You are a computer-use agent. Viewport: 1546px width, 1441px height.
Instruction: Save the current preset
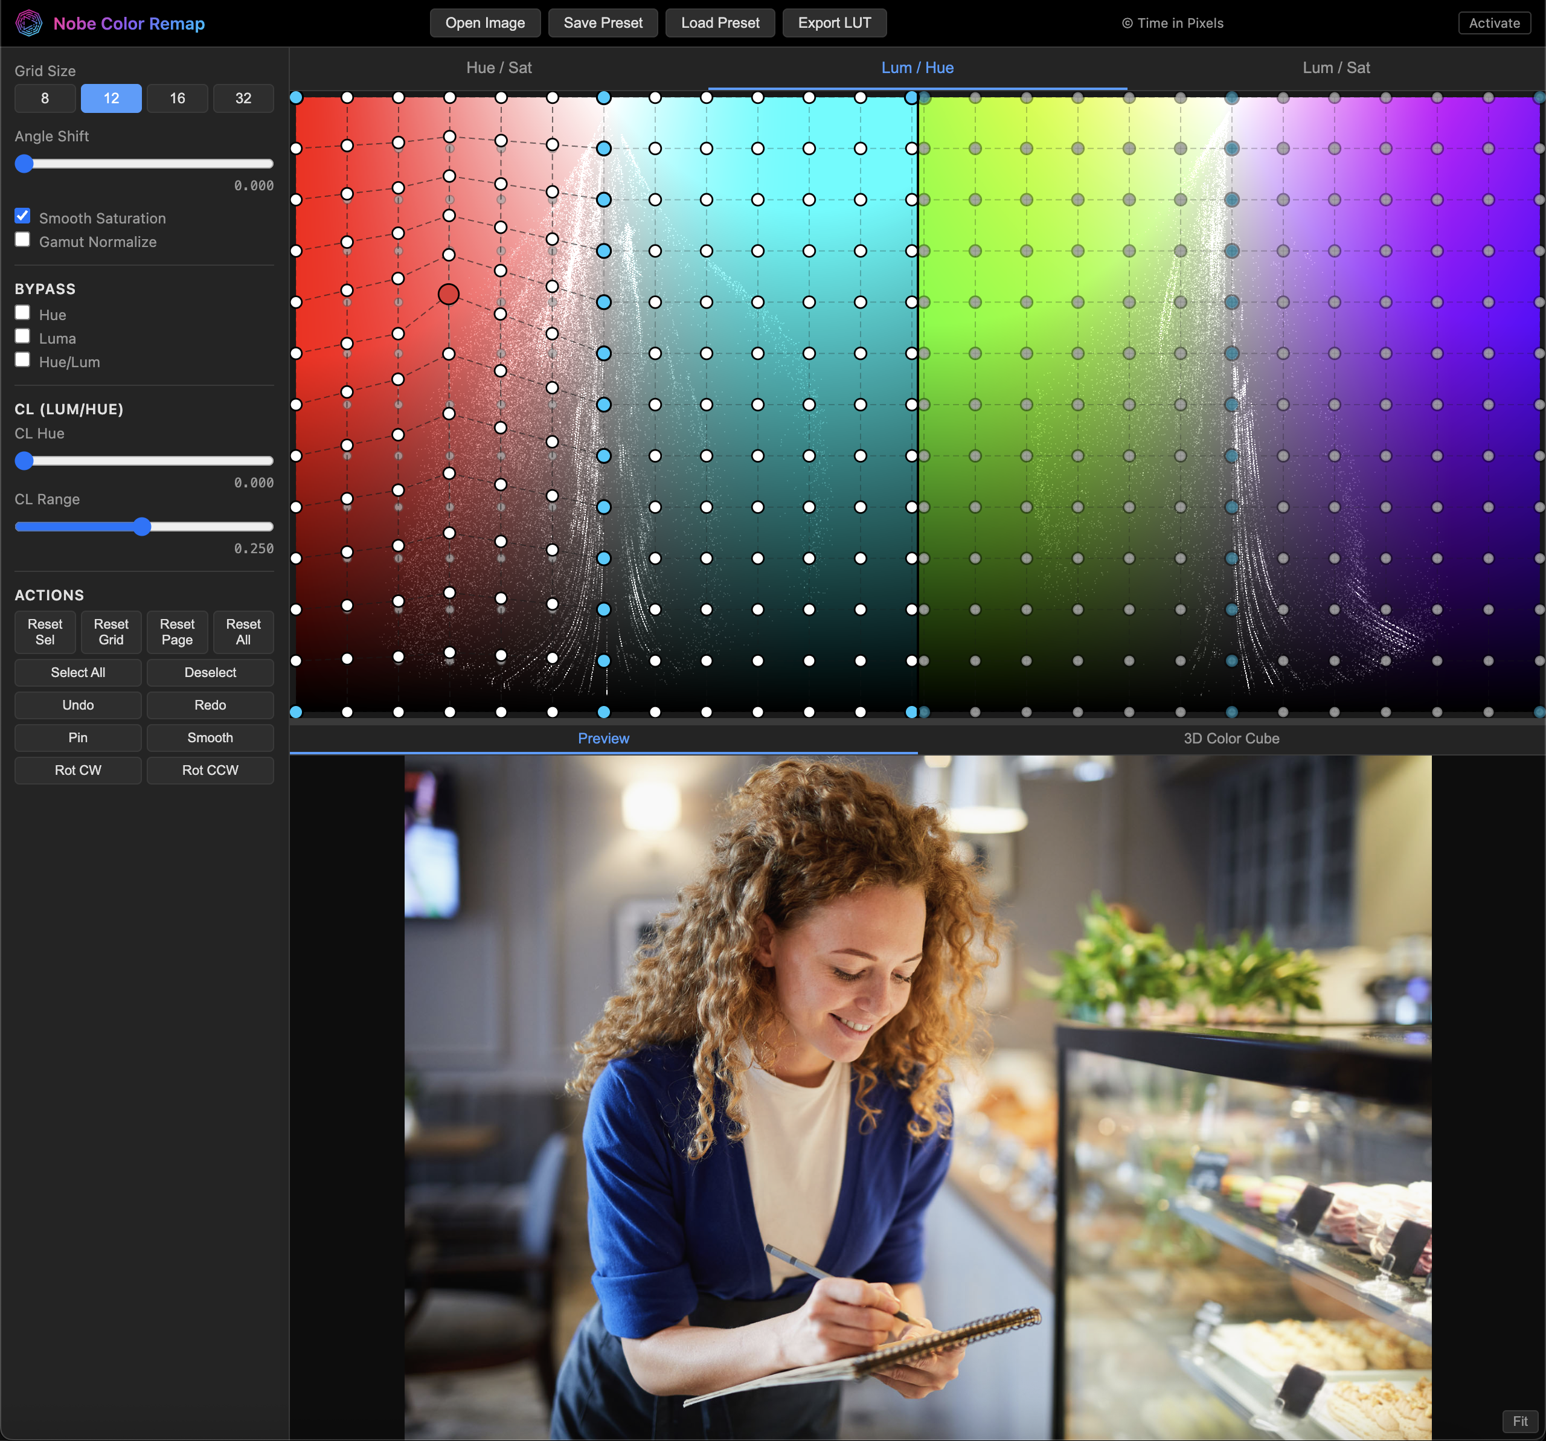tap(603, 22)
